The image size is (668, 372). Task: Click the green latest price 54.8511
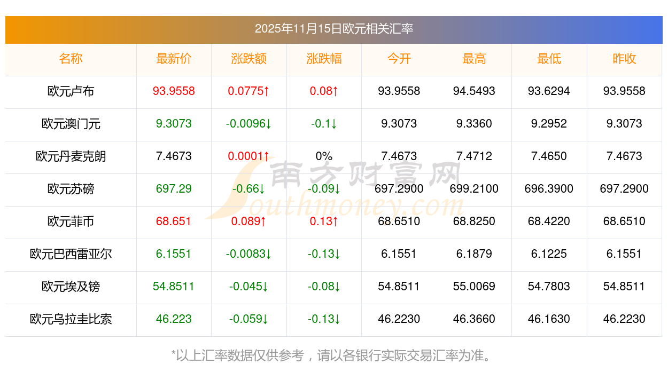tap(174, 287)
